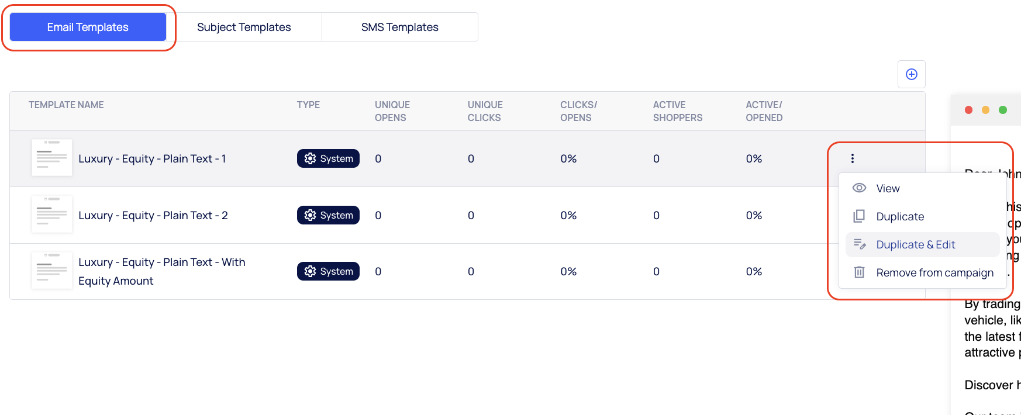Screen dimensions: 1021x415
Task: Click the Duplicate copy icon
Action: tap(859, 216)
